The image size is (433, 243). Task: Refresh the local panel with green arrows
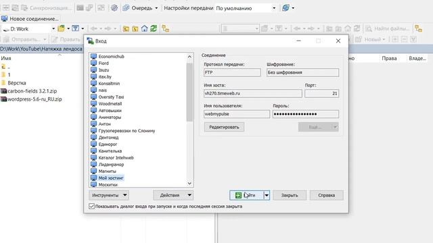154,28
